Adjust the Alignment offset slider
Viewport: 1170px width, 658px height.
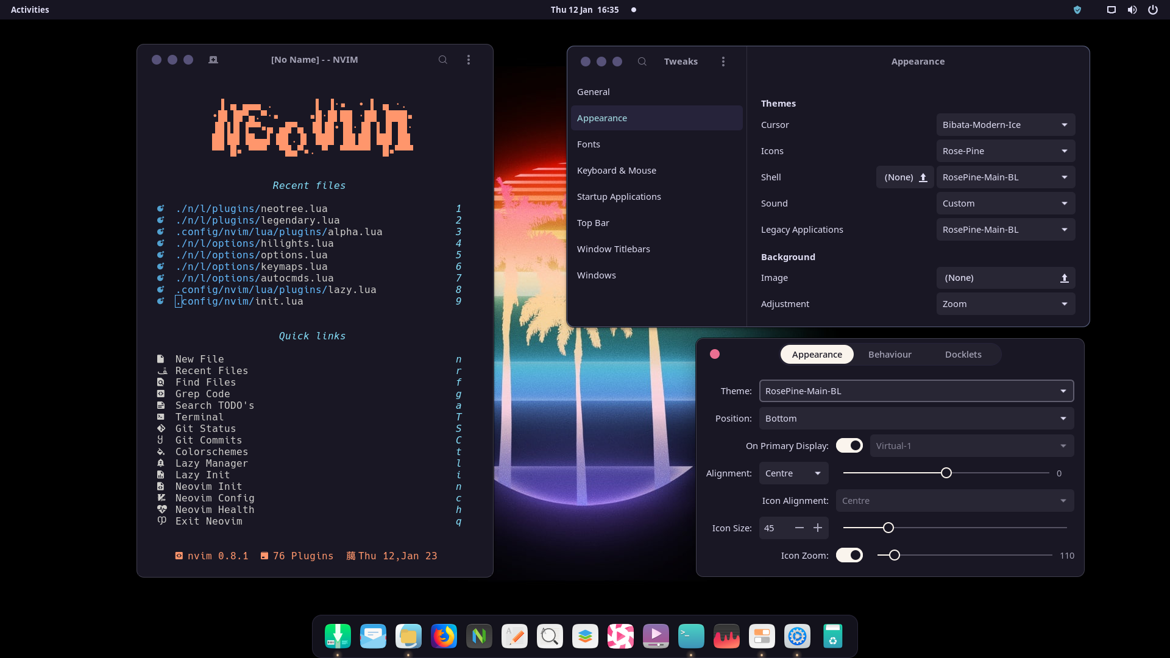[x=946, y=473]
